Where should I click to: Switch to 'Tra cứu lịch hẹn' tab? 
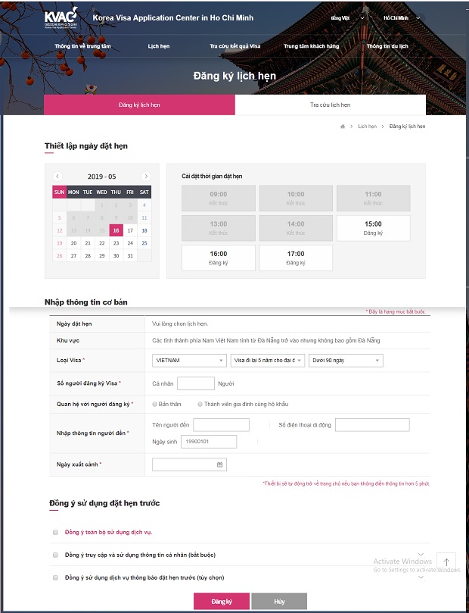[x=330, y=105]
